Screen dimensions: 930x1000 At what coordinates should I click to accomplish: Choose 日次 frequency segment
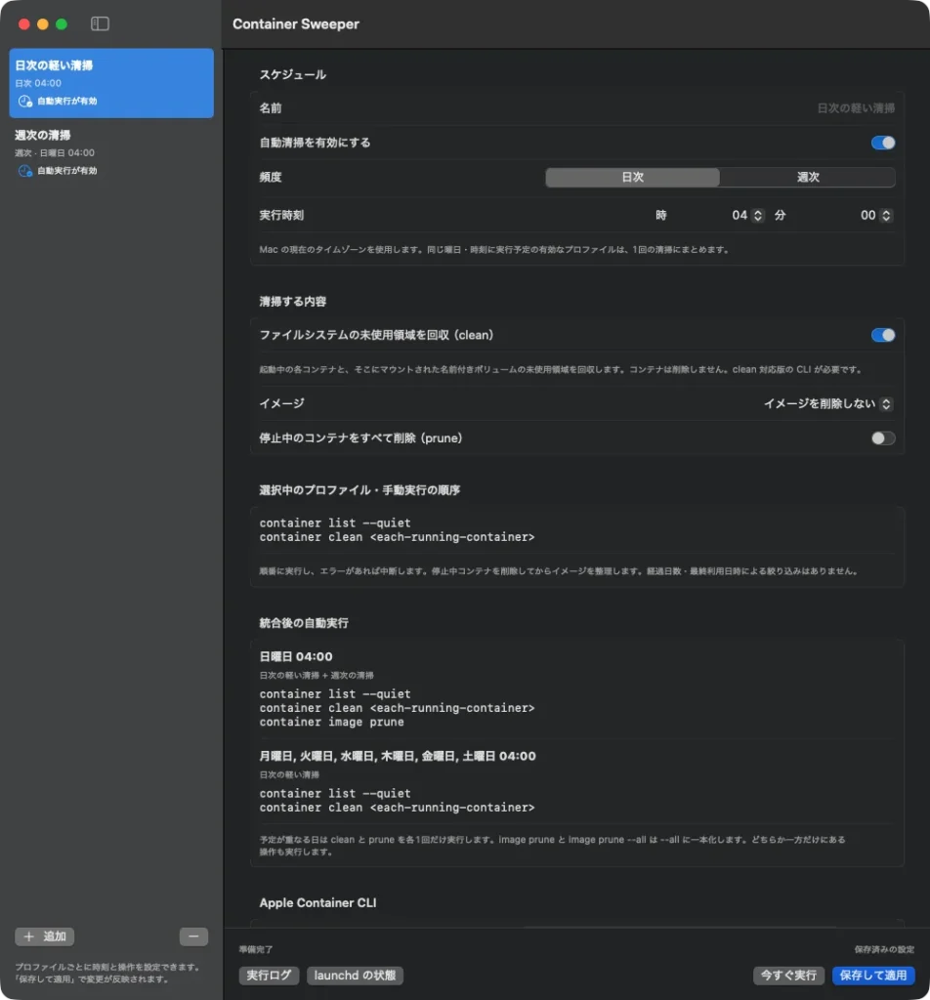tap(633, 178)
